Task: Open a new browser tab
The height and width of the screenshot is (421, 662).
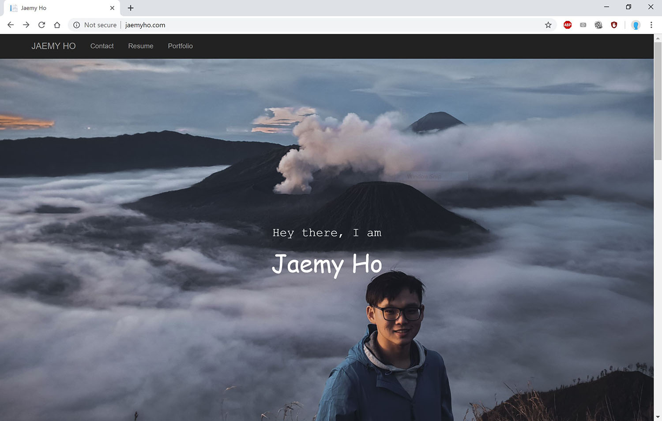Action: click(x=131, y=8)
